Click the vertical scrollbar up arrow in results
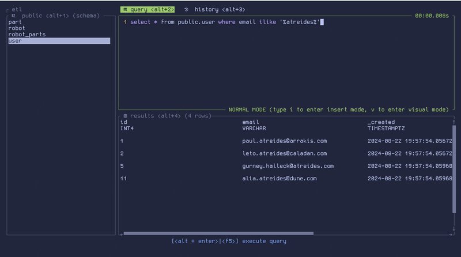The image size is (461, 257). pos(453,122)
